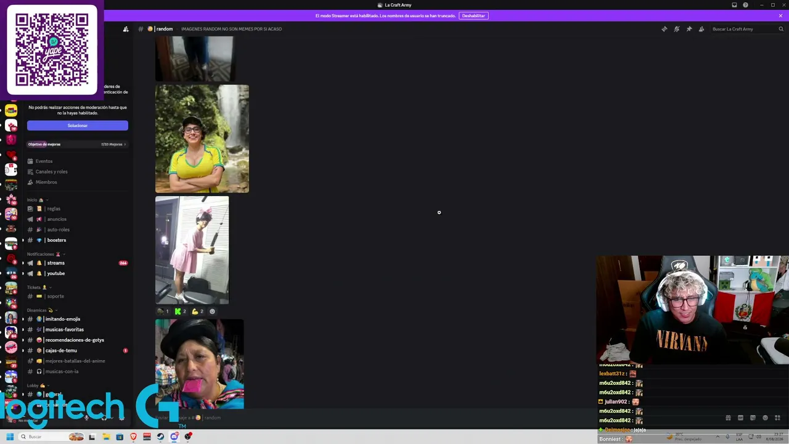Open the threads icon in channel header
This screenshot has width=789, height=444.
pos(664,29)
